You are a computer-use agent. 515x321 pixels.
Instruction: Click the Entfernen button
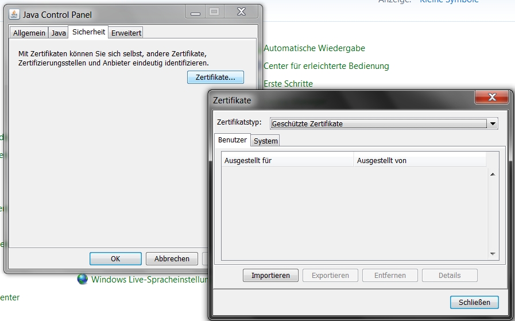[x=390, y=275]
